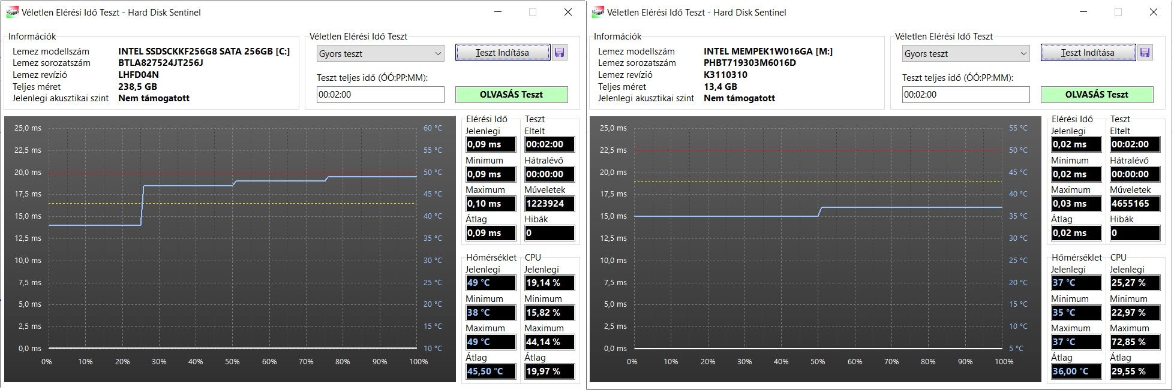1174x390 pixels.
Task: Click minimum temperature value 35 °C
Action: (x=1076, y=313)
